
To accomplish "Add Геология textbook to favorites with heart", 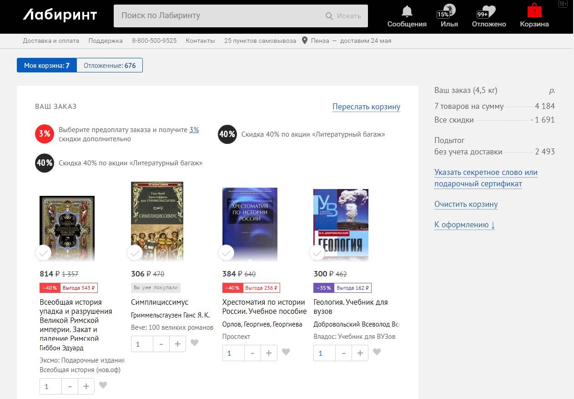I will point(377,352).
